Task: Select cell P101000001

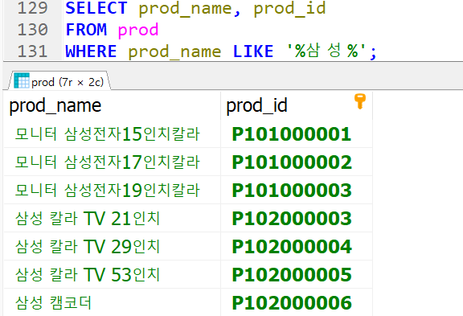Action: click(x=297, y=133)
